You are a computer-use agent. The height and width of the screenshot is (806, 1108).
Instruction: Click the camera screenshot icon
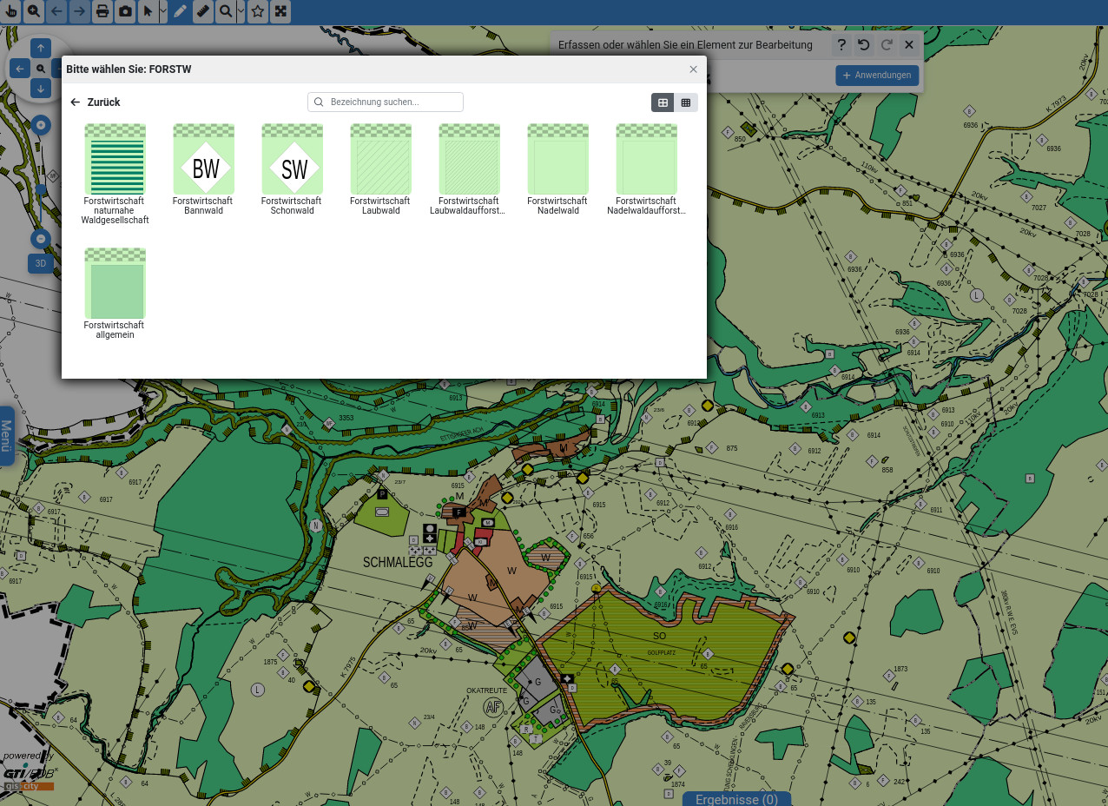click(125, 11)
